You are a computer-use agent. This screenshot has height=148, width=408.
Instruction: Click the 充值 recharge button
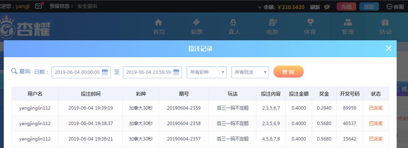click(x=346, y=7)
